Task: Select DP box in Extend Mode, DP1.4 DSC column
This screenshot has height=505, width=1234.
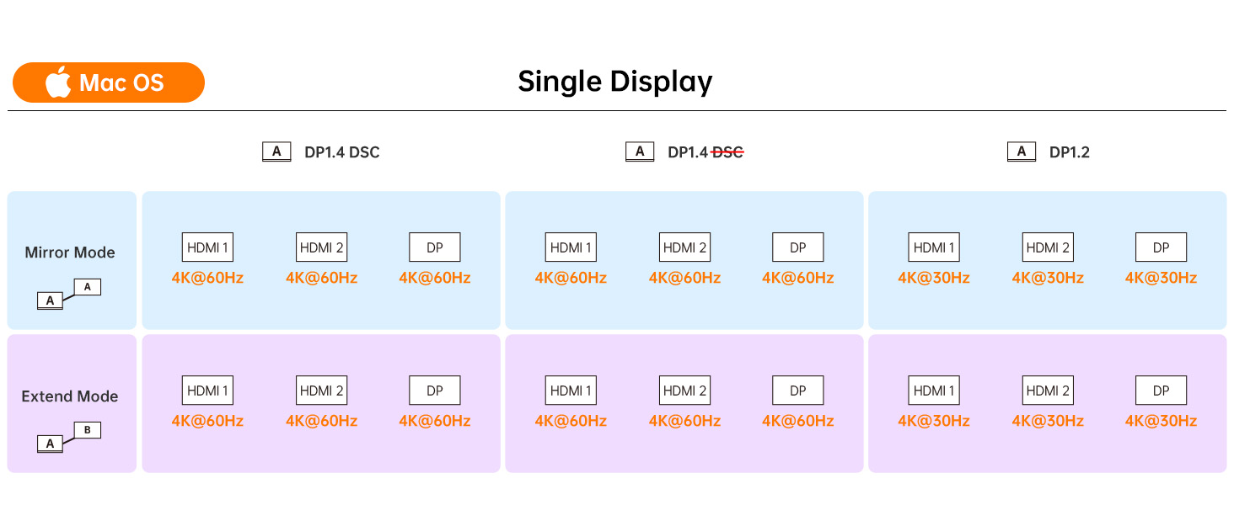Action: pos(435,391)
